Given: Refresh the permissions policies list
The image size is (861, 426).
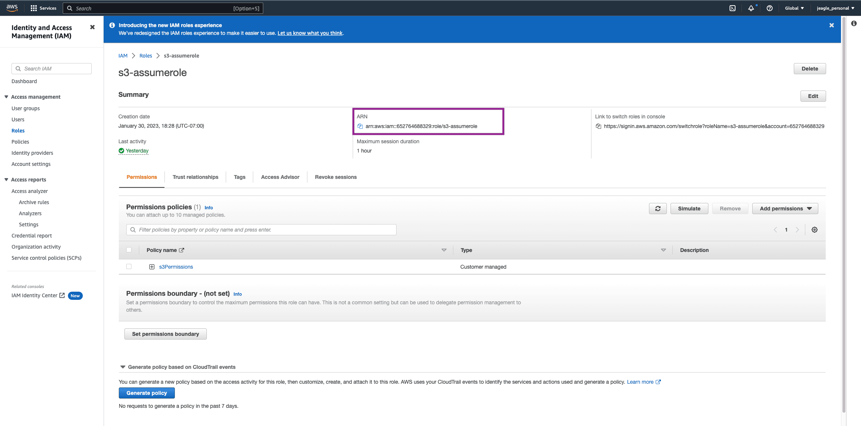Looking at the screenshot, I should (x=658, y=209).
